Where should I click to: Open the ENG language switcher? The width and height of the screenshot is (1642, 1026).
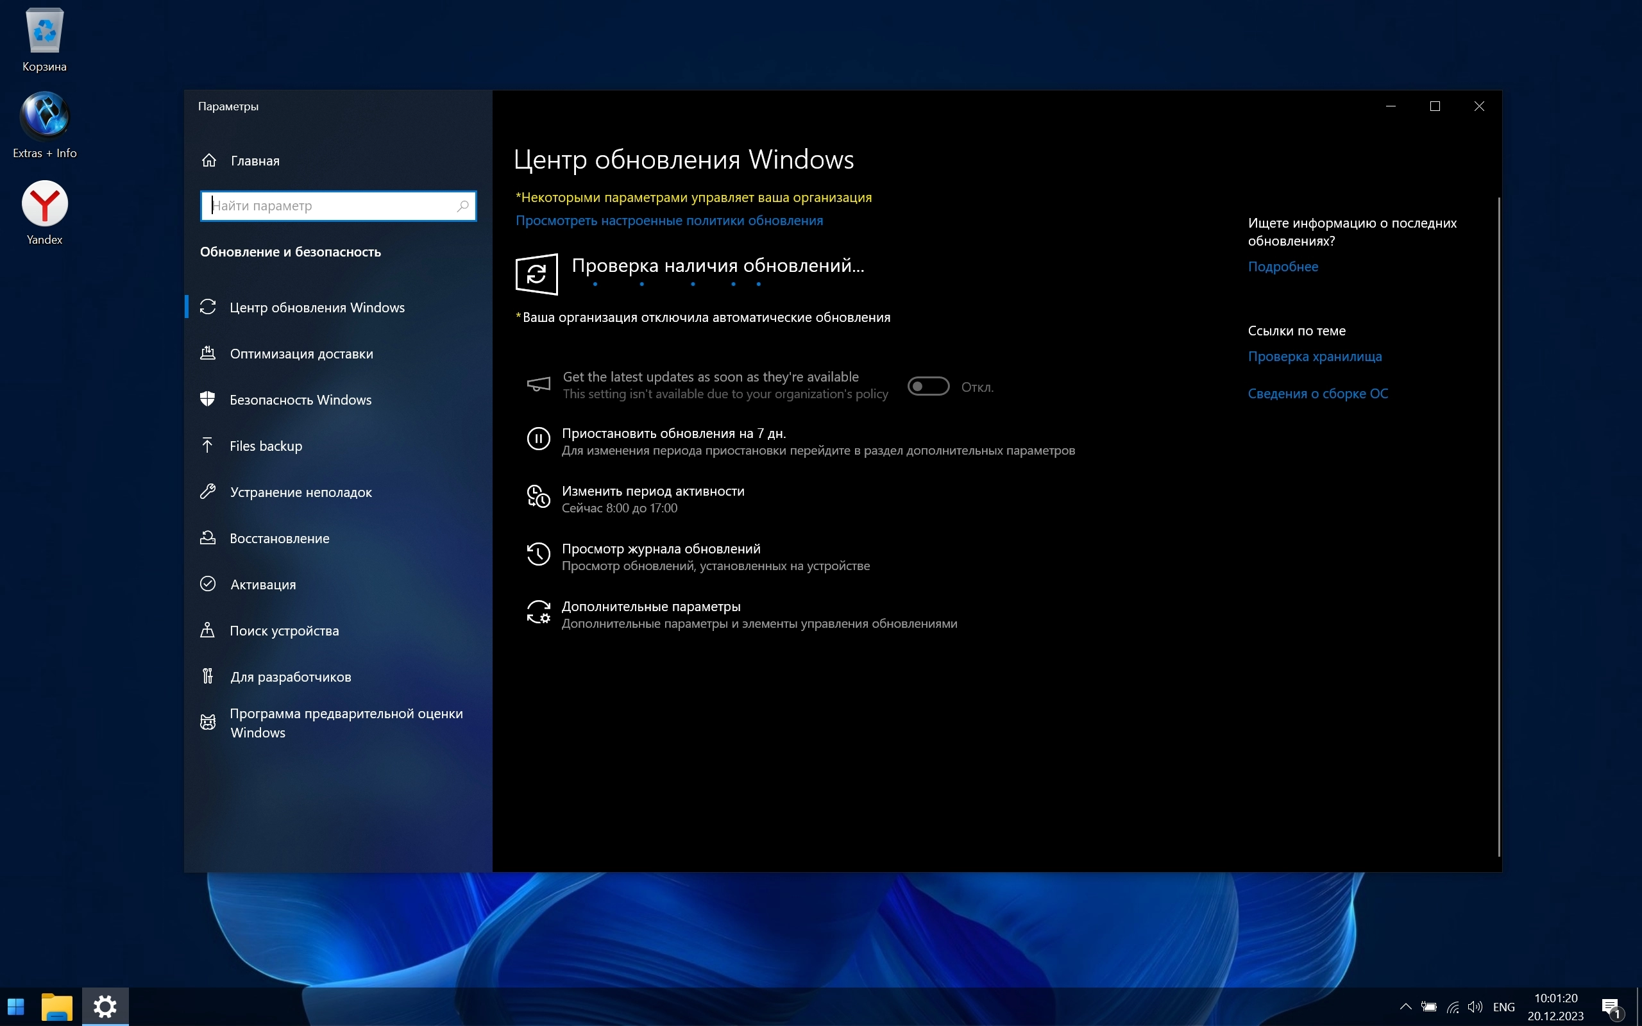click(1503, 1007)
